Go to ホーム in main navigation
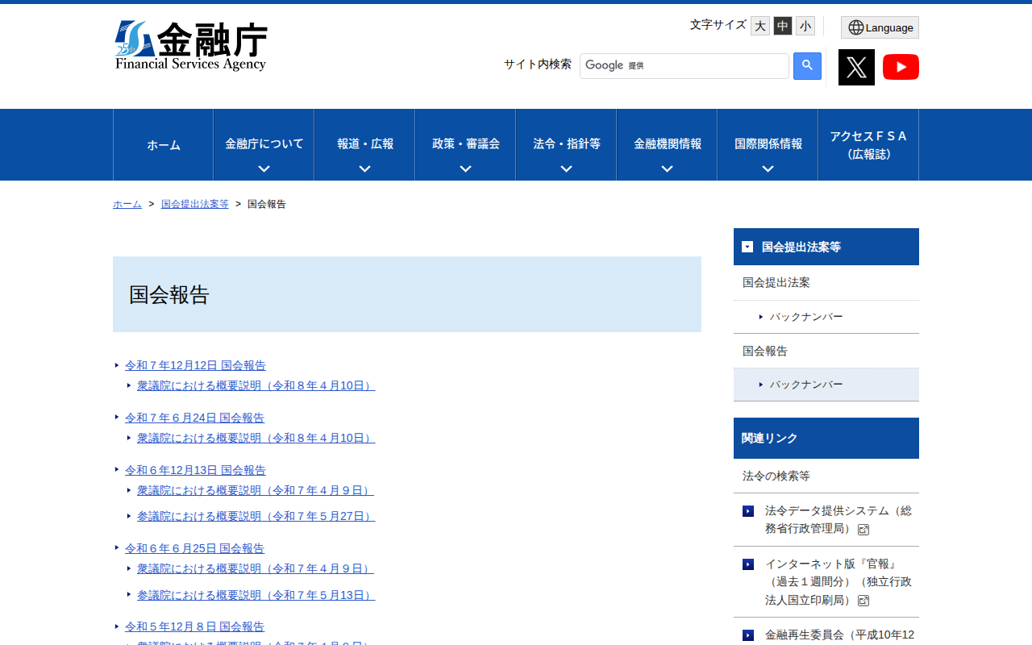1032x645 pixels. click(164, 145)
